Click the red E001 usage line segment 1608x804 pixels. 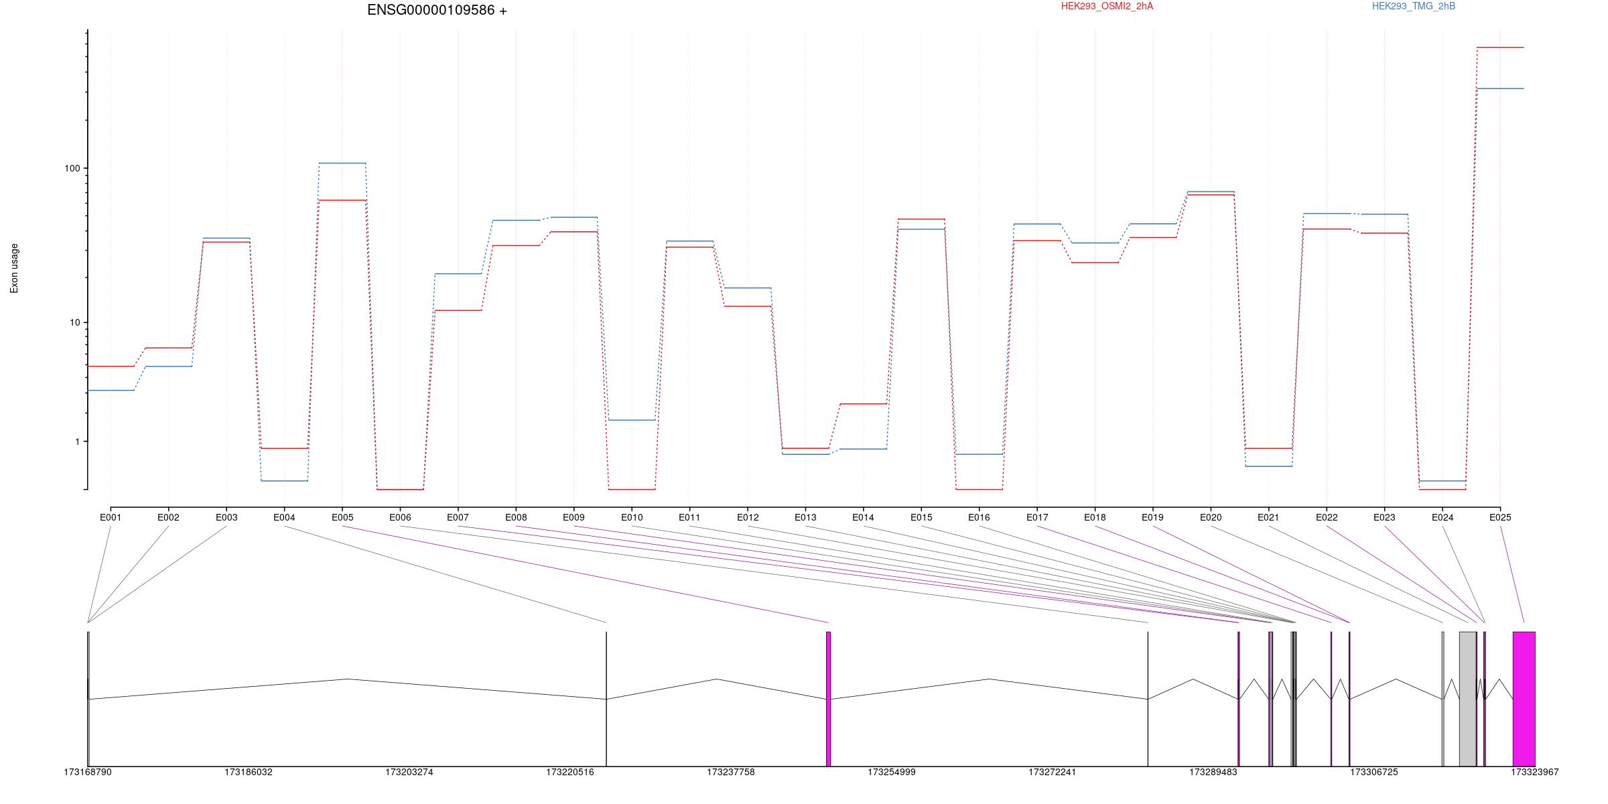pyautogui.click(x=111, y=366)
